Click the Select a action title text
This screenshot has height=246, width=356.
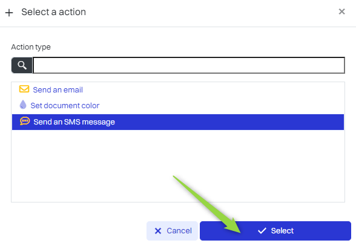pos(53,12)
